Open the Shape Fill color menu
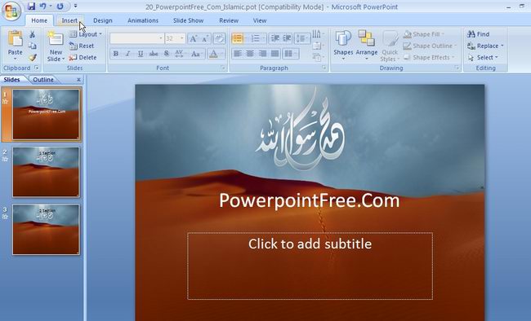531x321 pixels. point(424,34)
